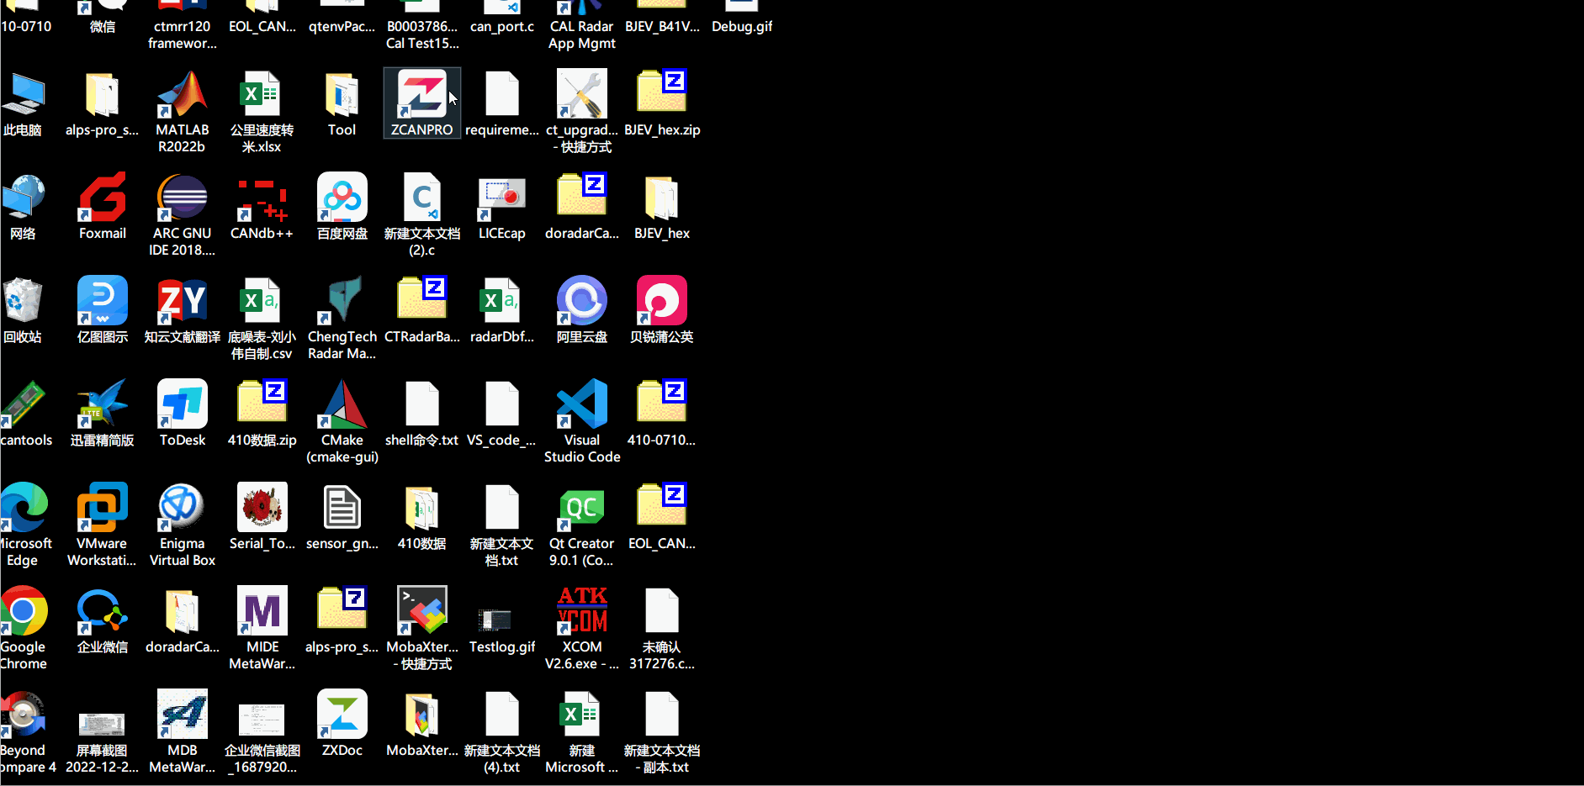Select the CMake (cmake-gui) shortcut
Viewport: 1584px width, 786px height.
pos(342,405)
